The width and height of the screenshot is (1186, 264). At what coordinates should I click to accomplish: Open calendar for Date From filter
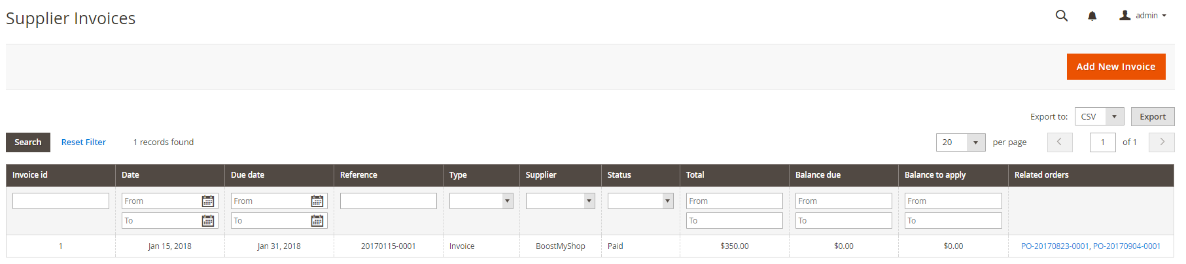(208, 201)
